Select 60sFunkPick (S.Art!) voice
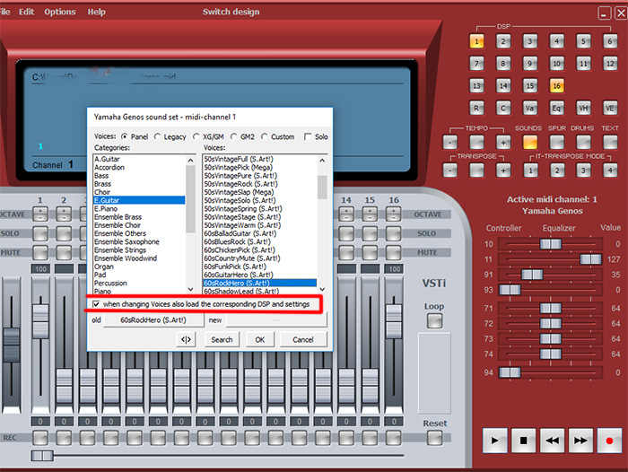 pyautogui.click(x=235, y=267)
